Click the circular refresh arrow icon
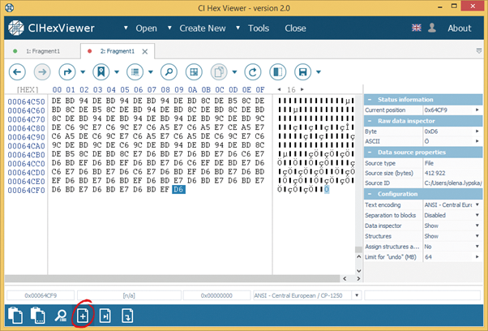The height and width of the screenshot is (331, 488). [x=253, y=72]
